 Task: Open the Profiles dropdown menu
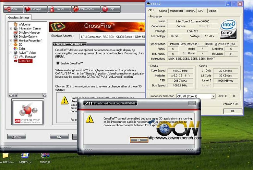tap(60, 9)
